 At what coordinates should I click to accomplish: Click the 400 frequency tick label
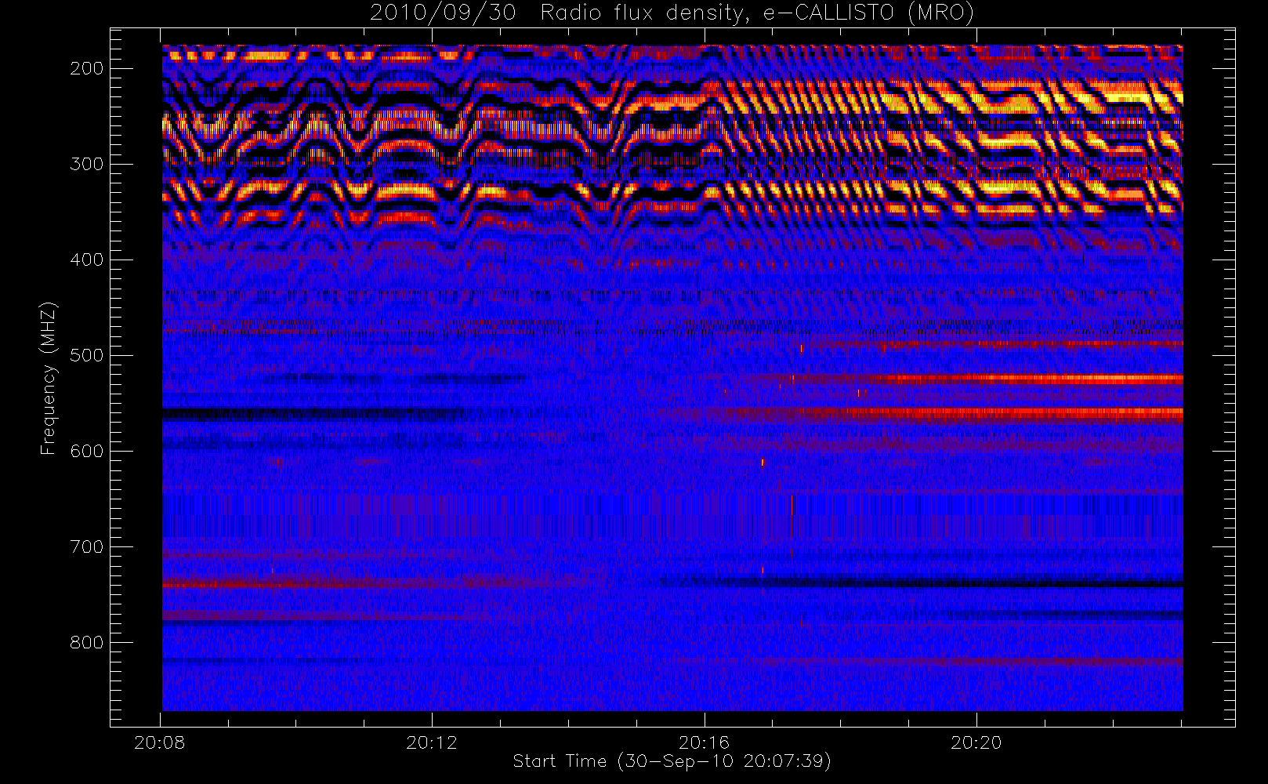(86, 260)
